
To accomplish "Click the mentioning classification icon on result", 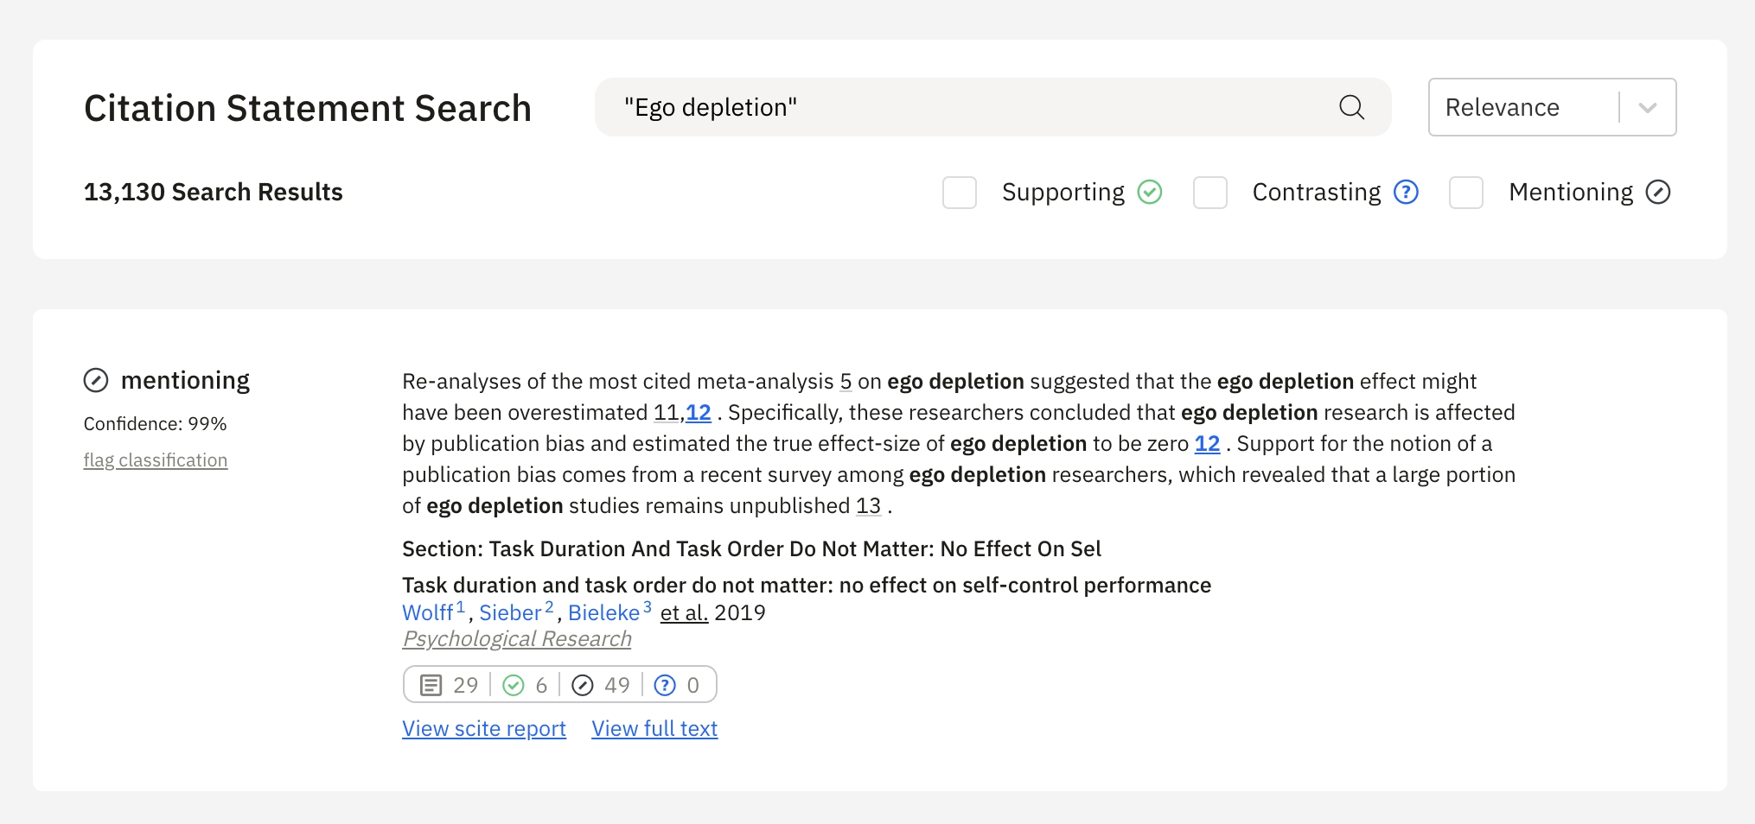I will [x=96, y=380].
